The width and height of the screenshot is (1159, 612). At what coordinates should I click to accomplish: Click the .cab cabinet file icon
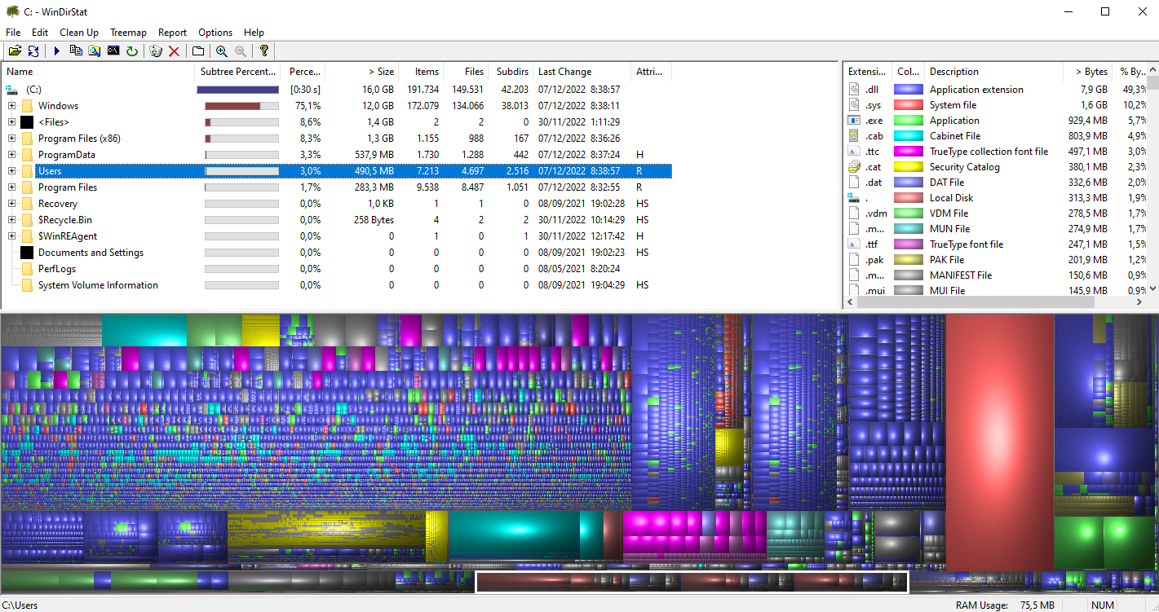(x=854, y=136)
